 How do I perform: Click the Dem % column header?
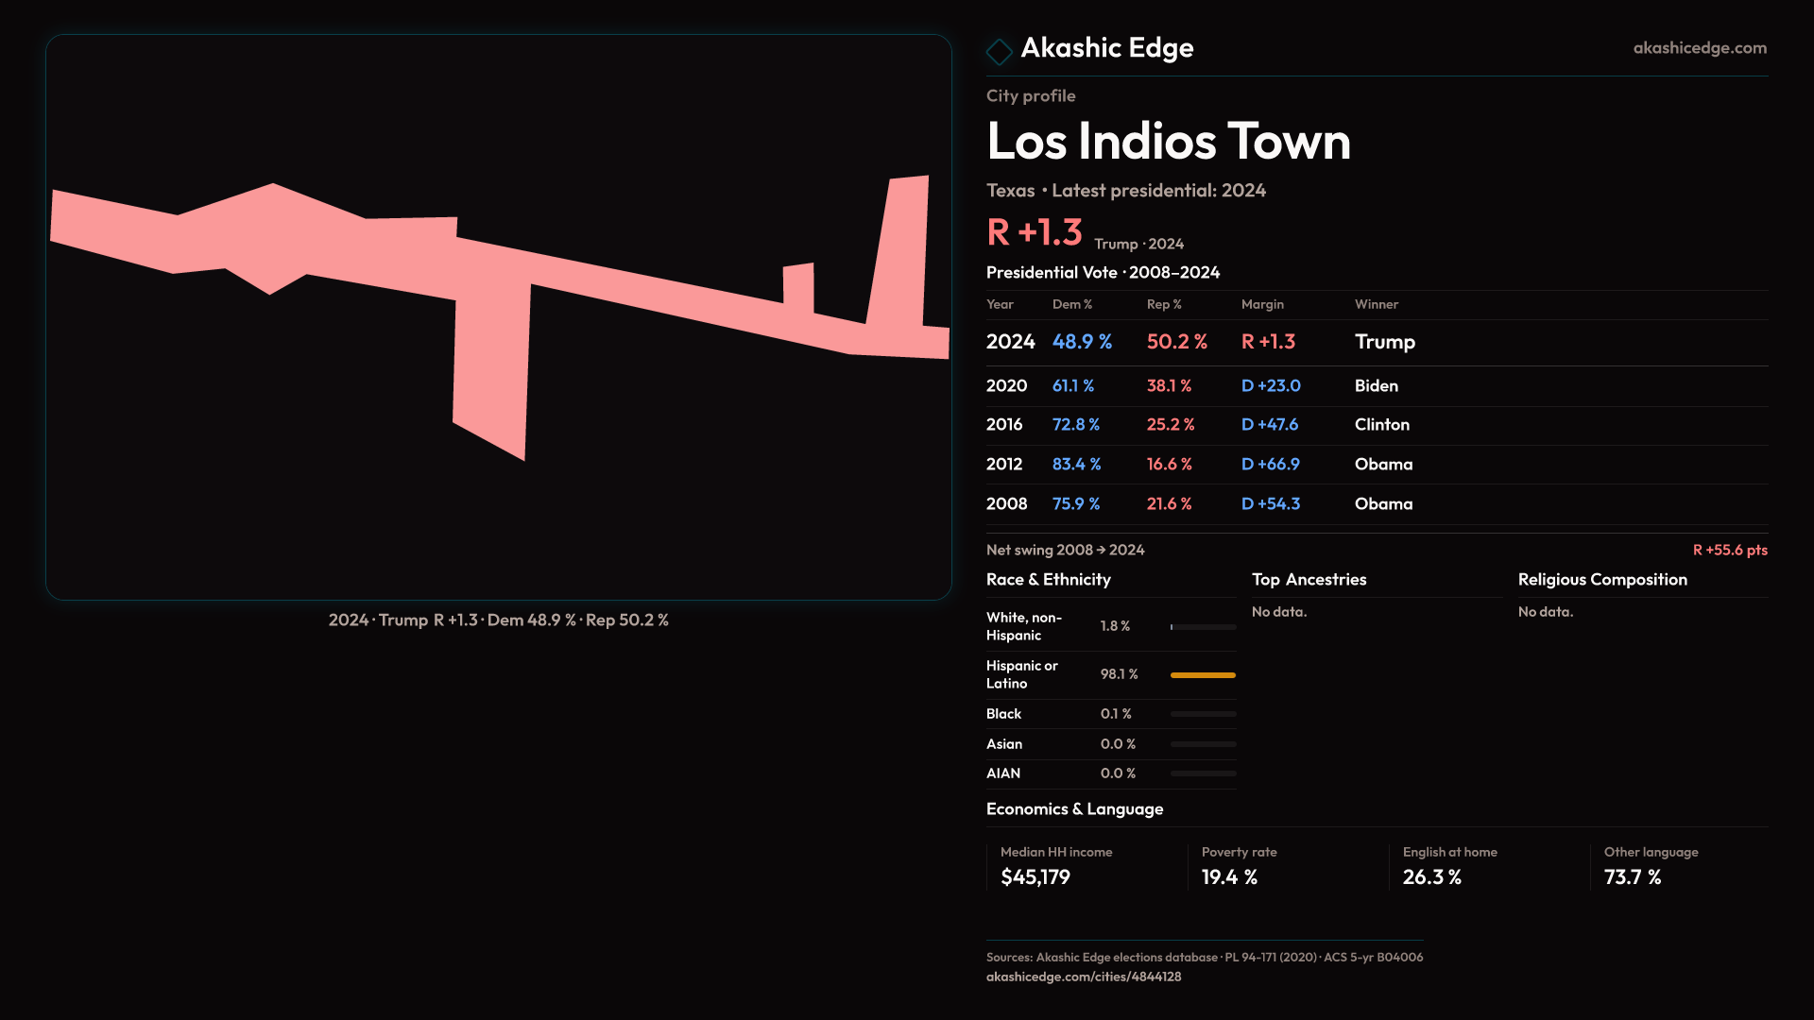1071,304
